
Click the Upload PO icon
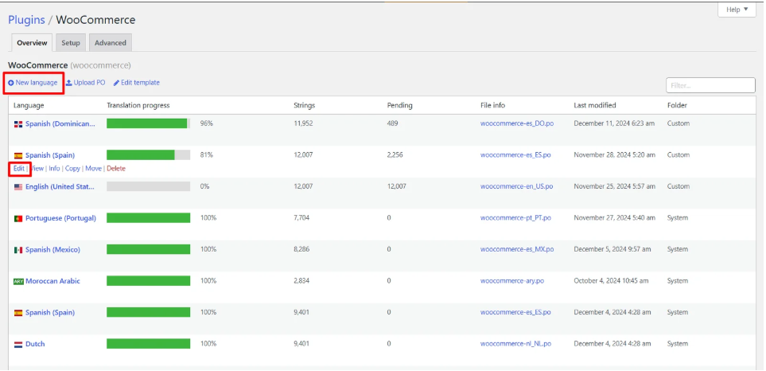coord(69,83)
